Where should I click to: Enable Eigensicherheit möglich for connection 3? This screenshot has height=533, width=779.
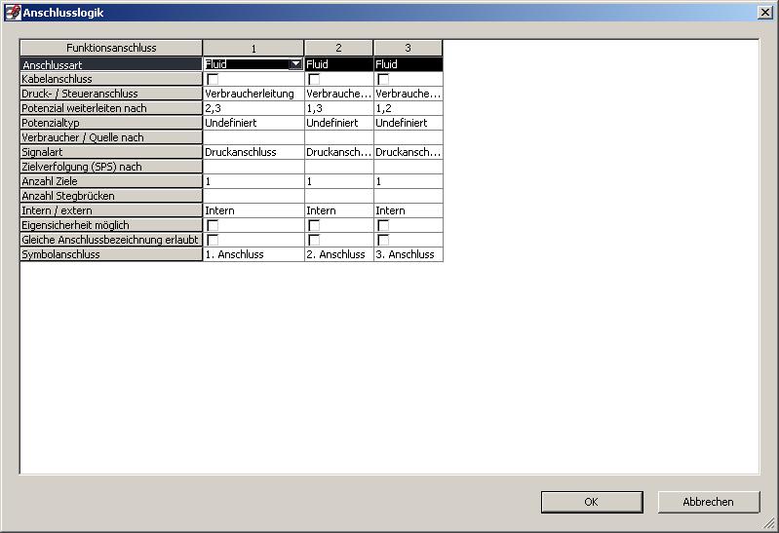coord(383,225)
